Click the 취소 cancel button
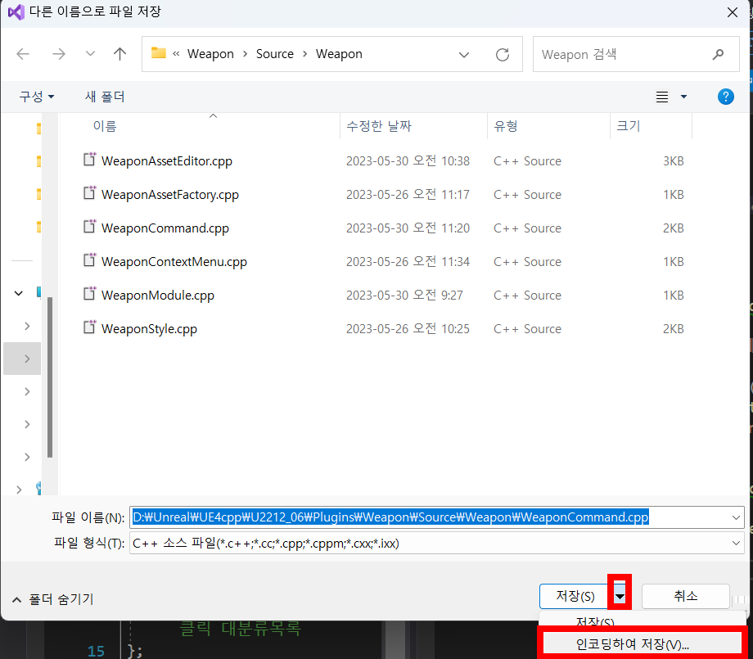 (x=685, y=596)
